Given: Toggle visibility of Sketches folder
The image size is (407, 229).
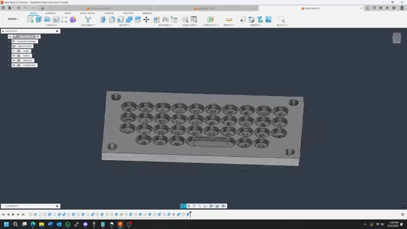Looking at the screenshot, I should (x=14, y=60).
